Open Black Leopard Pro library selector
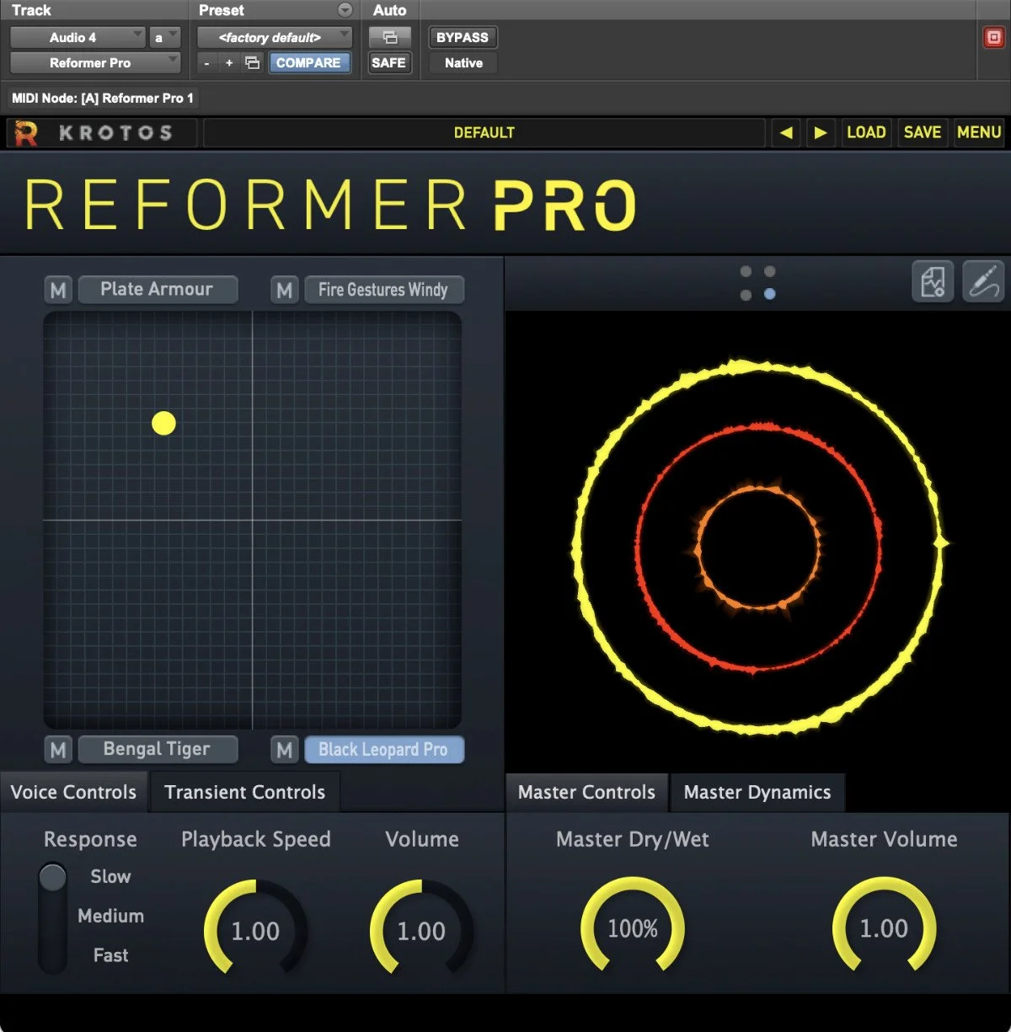This screenshot has width=1011, height=1032. click(x=384, y=749)
